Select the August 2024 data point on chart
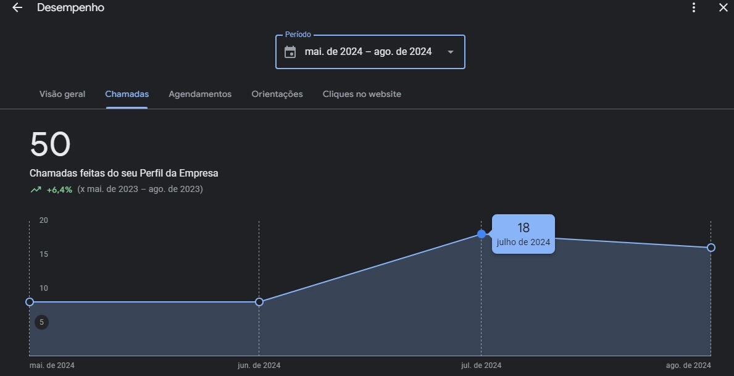734x376 pixels. click(x=711, y=248)
